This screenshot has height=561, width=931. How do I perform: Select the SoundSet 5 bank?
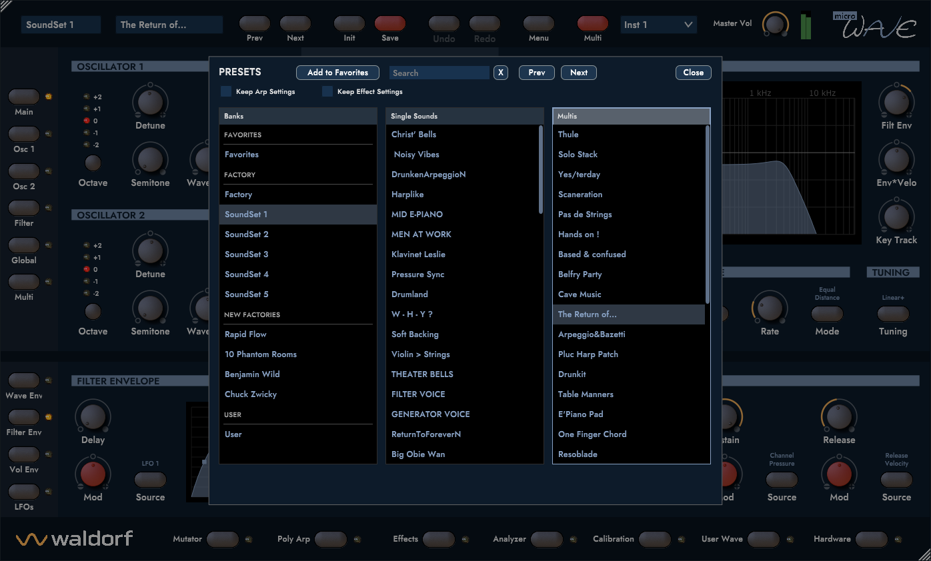pos(298,294)
